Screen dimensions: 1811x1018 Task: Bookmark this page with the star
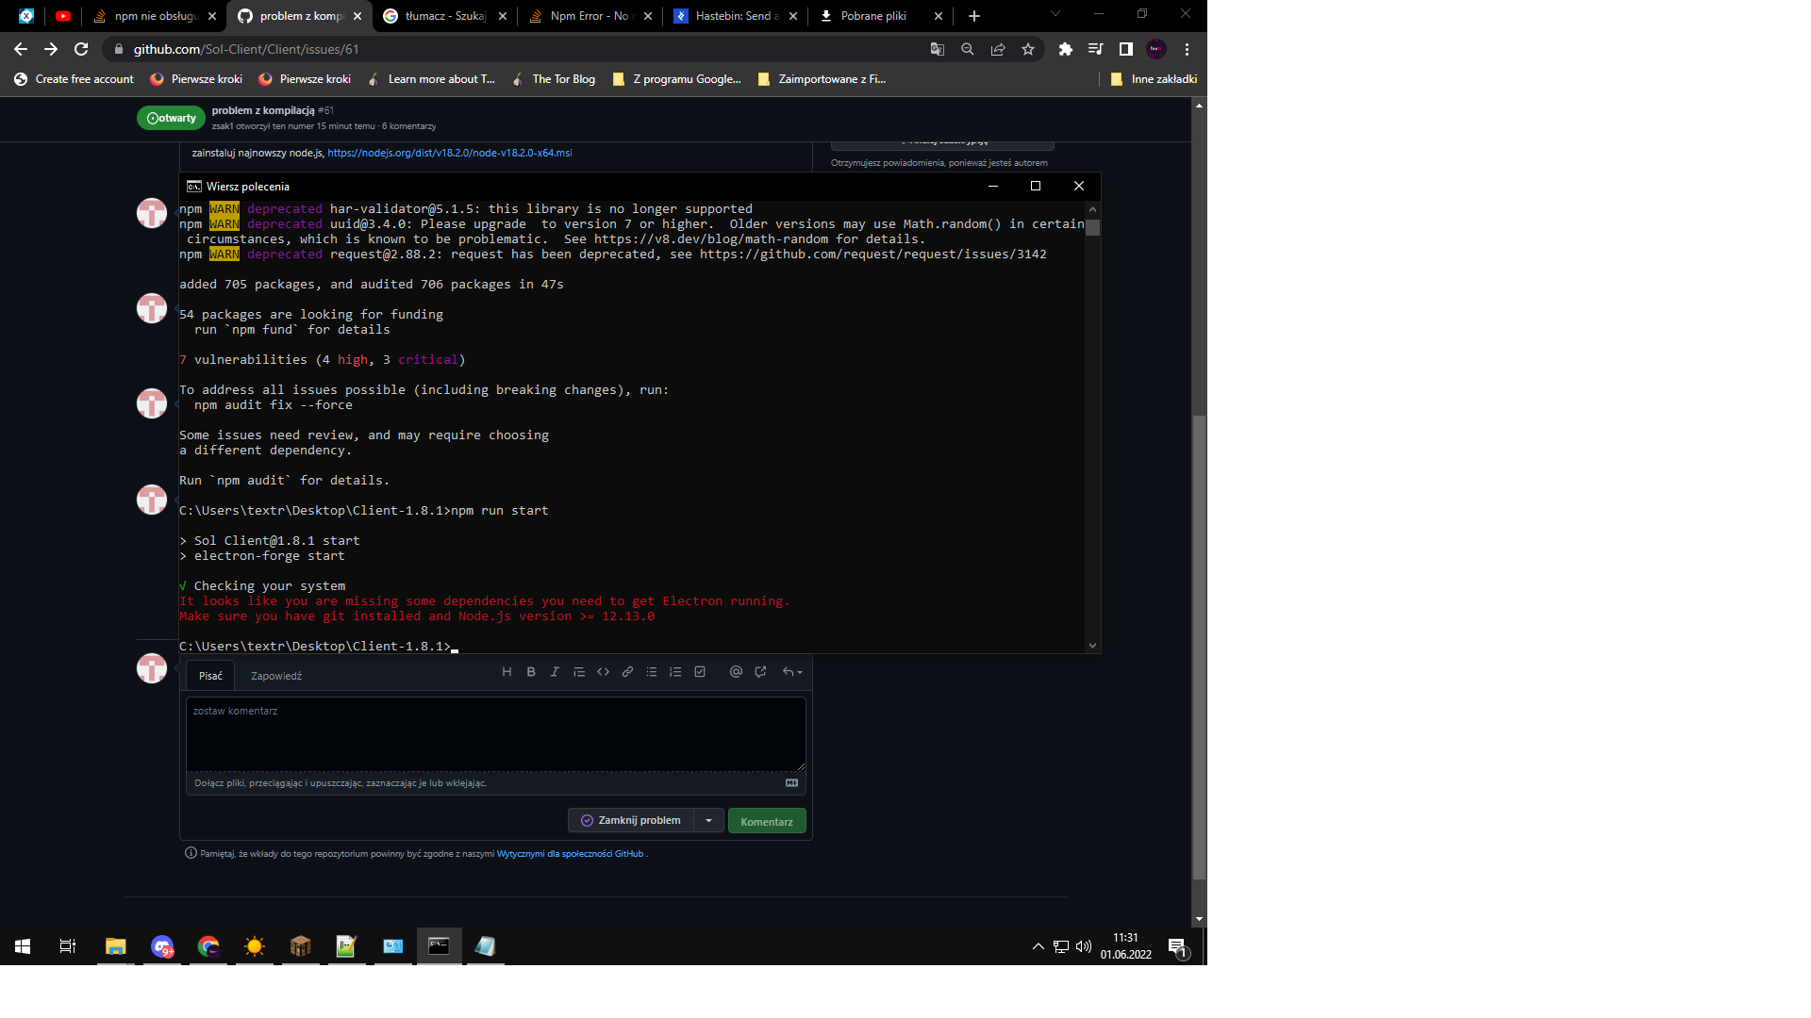tap(1028, 49)
